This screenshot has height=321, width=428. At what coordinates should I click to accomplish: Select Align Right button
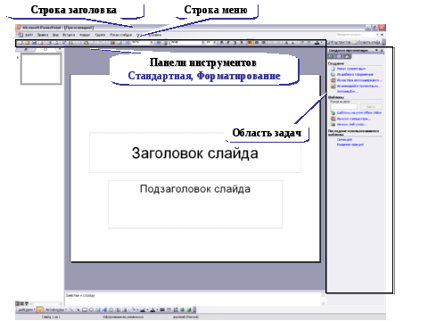264,43
